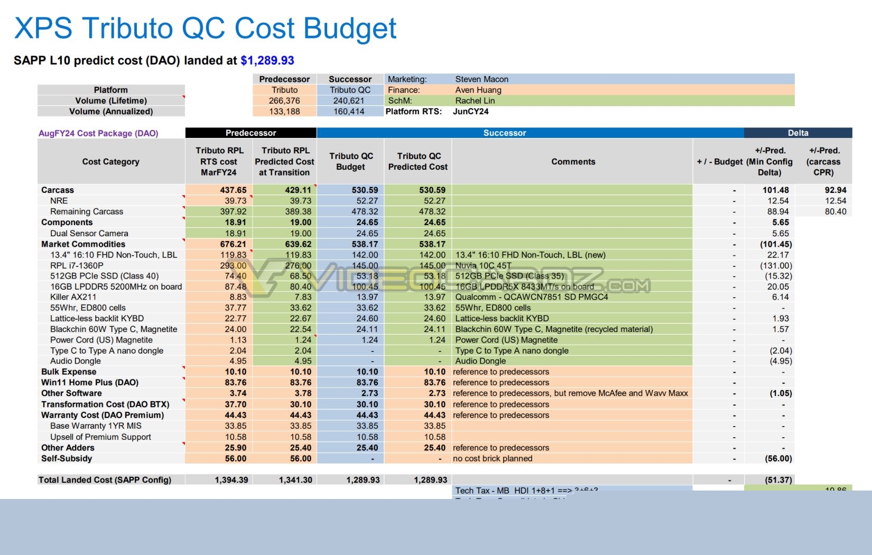Screen dimensions: 872x555
Task: Select the delta value (101.45)
Action: [x=776, y=244]
